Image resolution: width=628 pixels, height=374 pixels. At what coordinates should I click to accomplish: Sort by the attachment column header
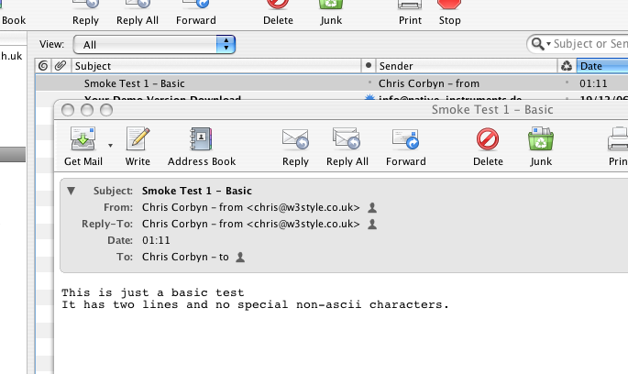click(60, 66)
